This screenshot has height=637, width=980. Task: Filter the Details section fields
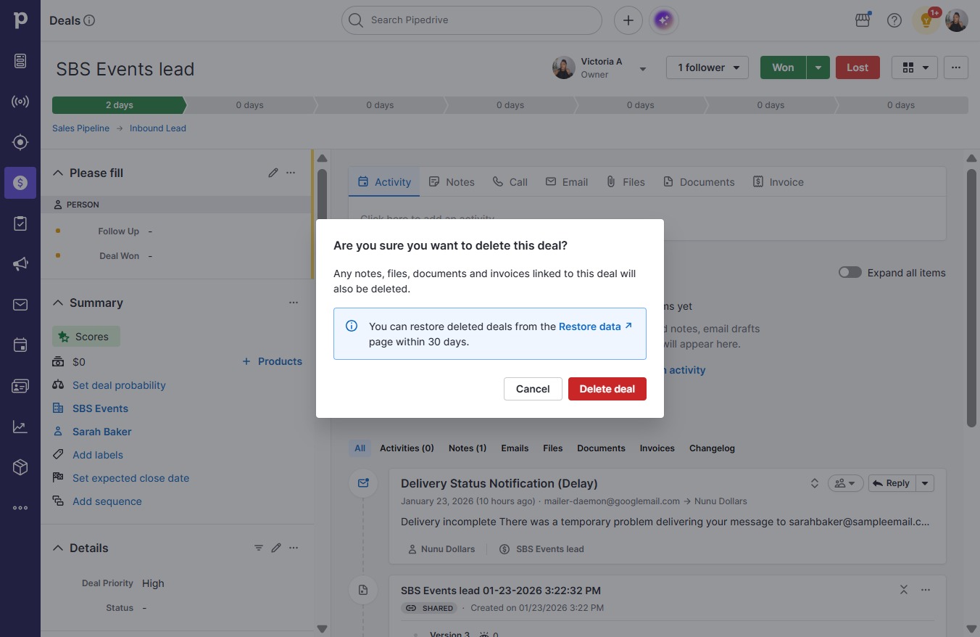(259, 548)
